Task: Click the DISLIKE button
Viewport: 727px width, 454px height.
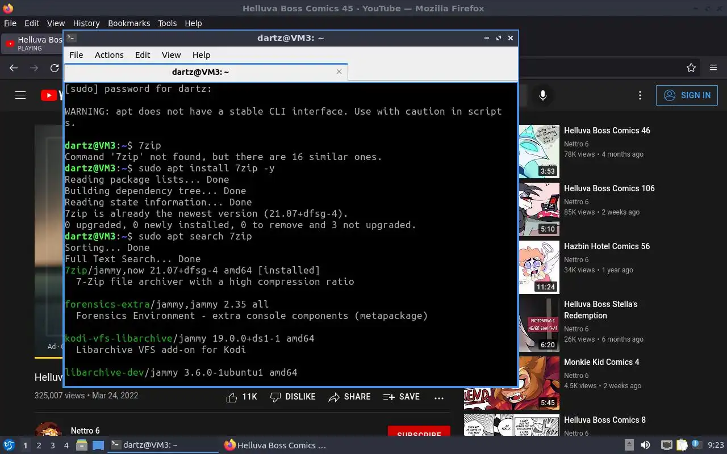Action: click(293, 397)
